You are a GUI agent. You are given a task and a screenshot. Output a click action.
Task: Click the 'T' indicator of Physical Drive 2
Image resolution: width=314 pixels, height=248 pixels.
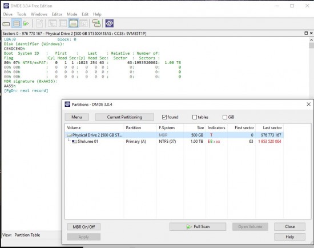coord(211,135)
